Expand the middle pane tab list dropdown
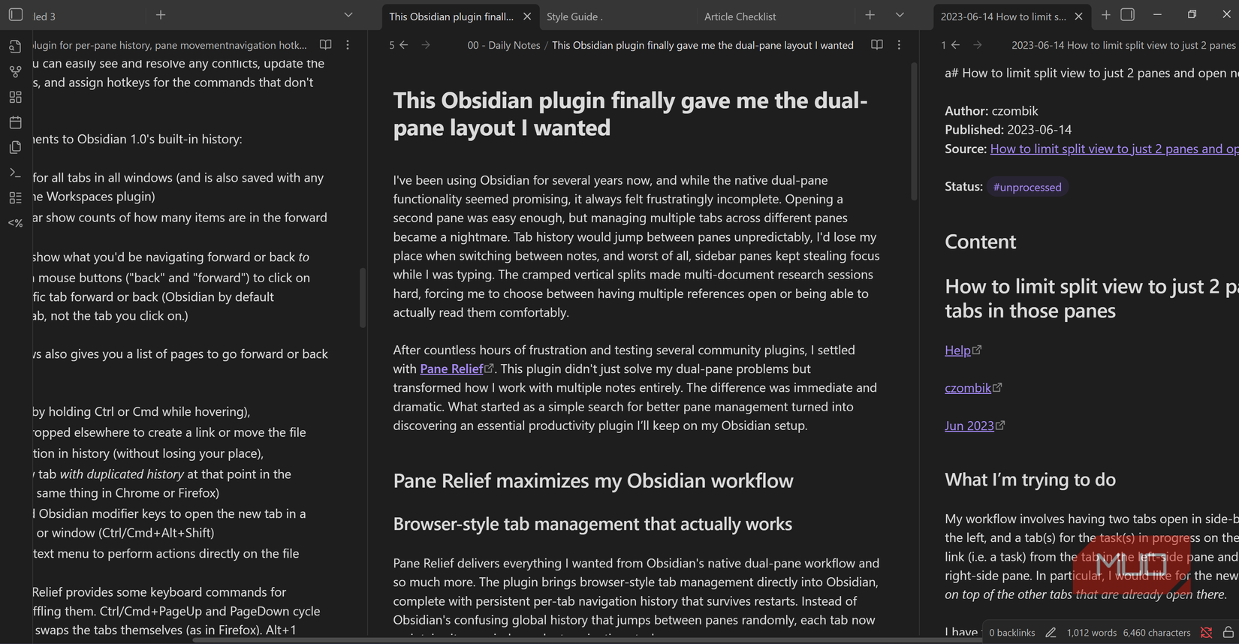This screenshot has width=1239, height=644. pyautogui.click(x=900, y=15)
